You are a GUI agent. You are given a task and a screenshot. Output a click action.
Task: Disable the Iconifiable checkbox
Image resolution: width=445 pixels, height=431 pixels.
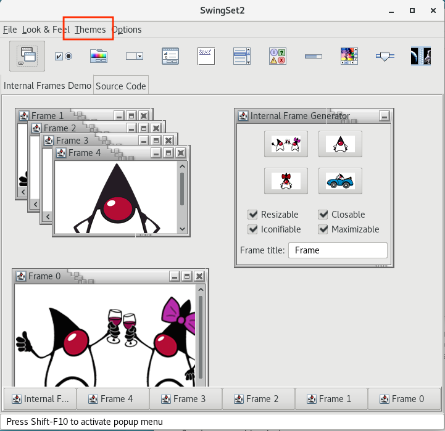tap(253, 229)
